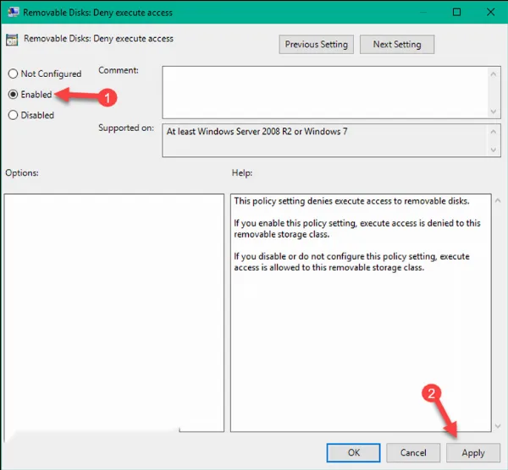Select the Not Configured radio button
The height and width of the screenshot is (470, 508).
(x=14, y=74)
